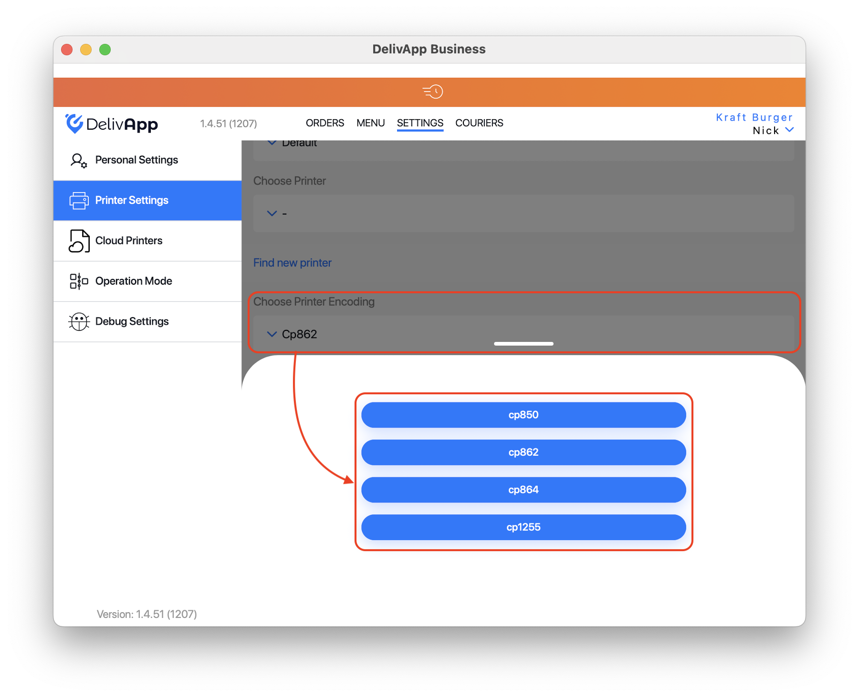Click the Choose Printer label
859x697 pixels.
[x=290, y=181]
